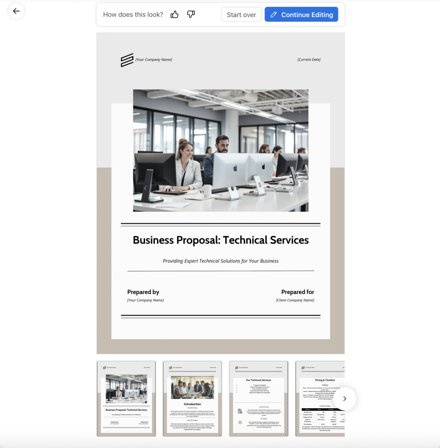
Task: Click the [Client Company Name] placeholder
Action: tap(295, 301)
